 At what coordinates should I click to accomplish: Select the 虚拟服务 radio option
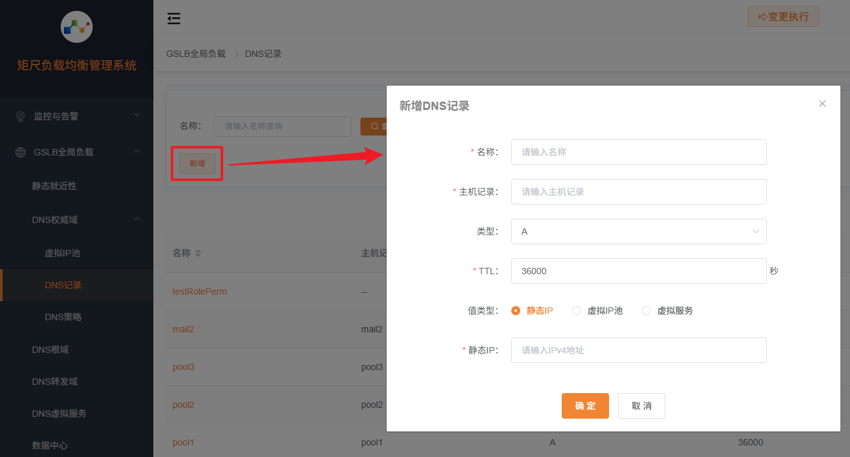coord(646,311)
